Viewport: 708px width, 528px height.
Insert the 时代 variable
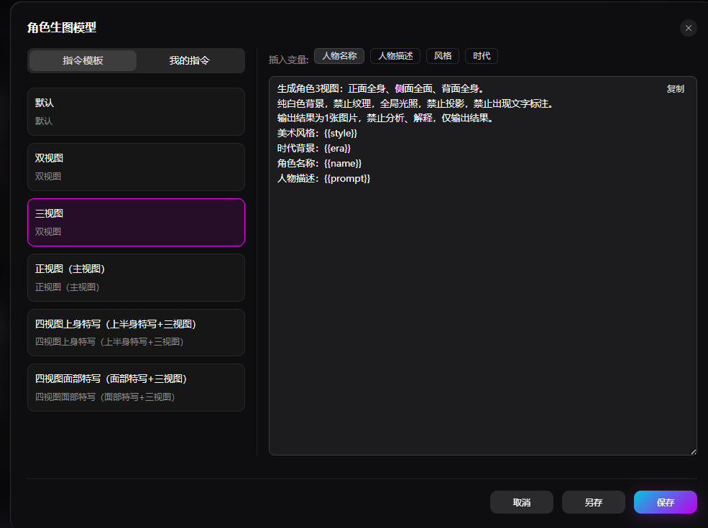click(x=482, y=56)
